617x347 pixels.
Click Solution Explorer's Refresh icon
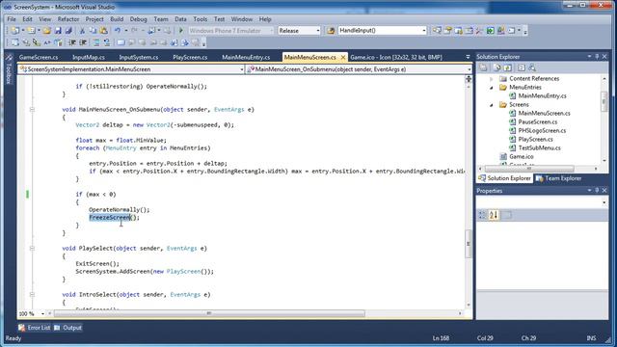pyautogui.click(x=508, y=68)
